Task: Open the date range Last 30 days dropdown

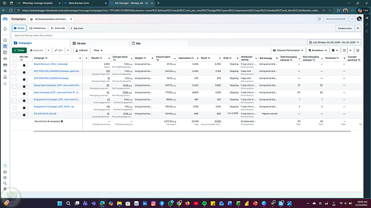Action: click(x=334, y=43)
